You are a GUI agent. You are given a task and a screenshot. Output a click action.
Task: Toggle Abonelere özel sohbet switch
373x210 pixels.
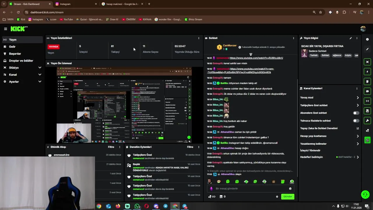(x=356, y=113)
